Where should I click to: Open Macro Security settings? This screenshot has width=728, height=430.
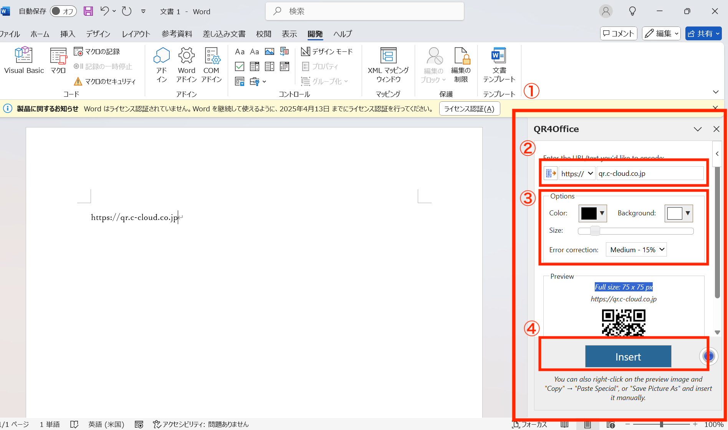pos(105,81)
